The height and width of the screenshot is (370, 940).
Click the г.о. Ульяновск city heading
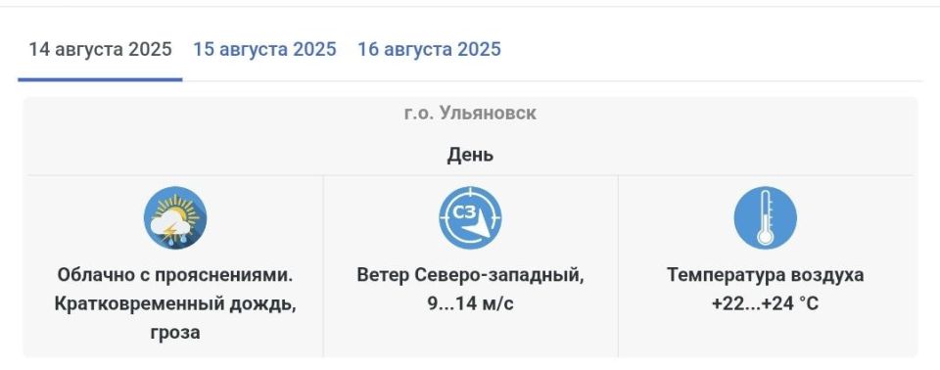(x=470, y=113)
